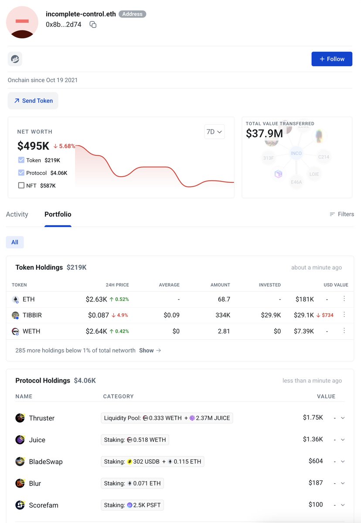361x523 pixels.
Task: Show 285 more holdings below 1%
Action: [x=150, y=350]
